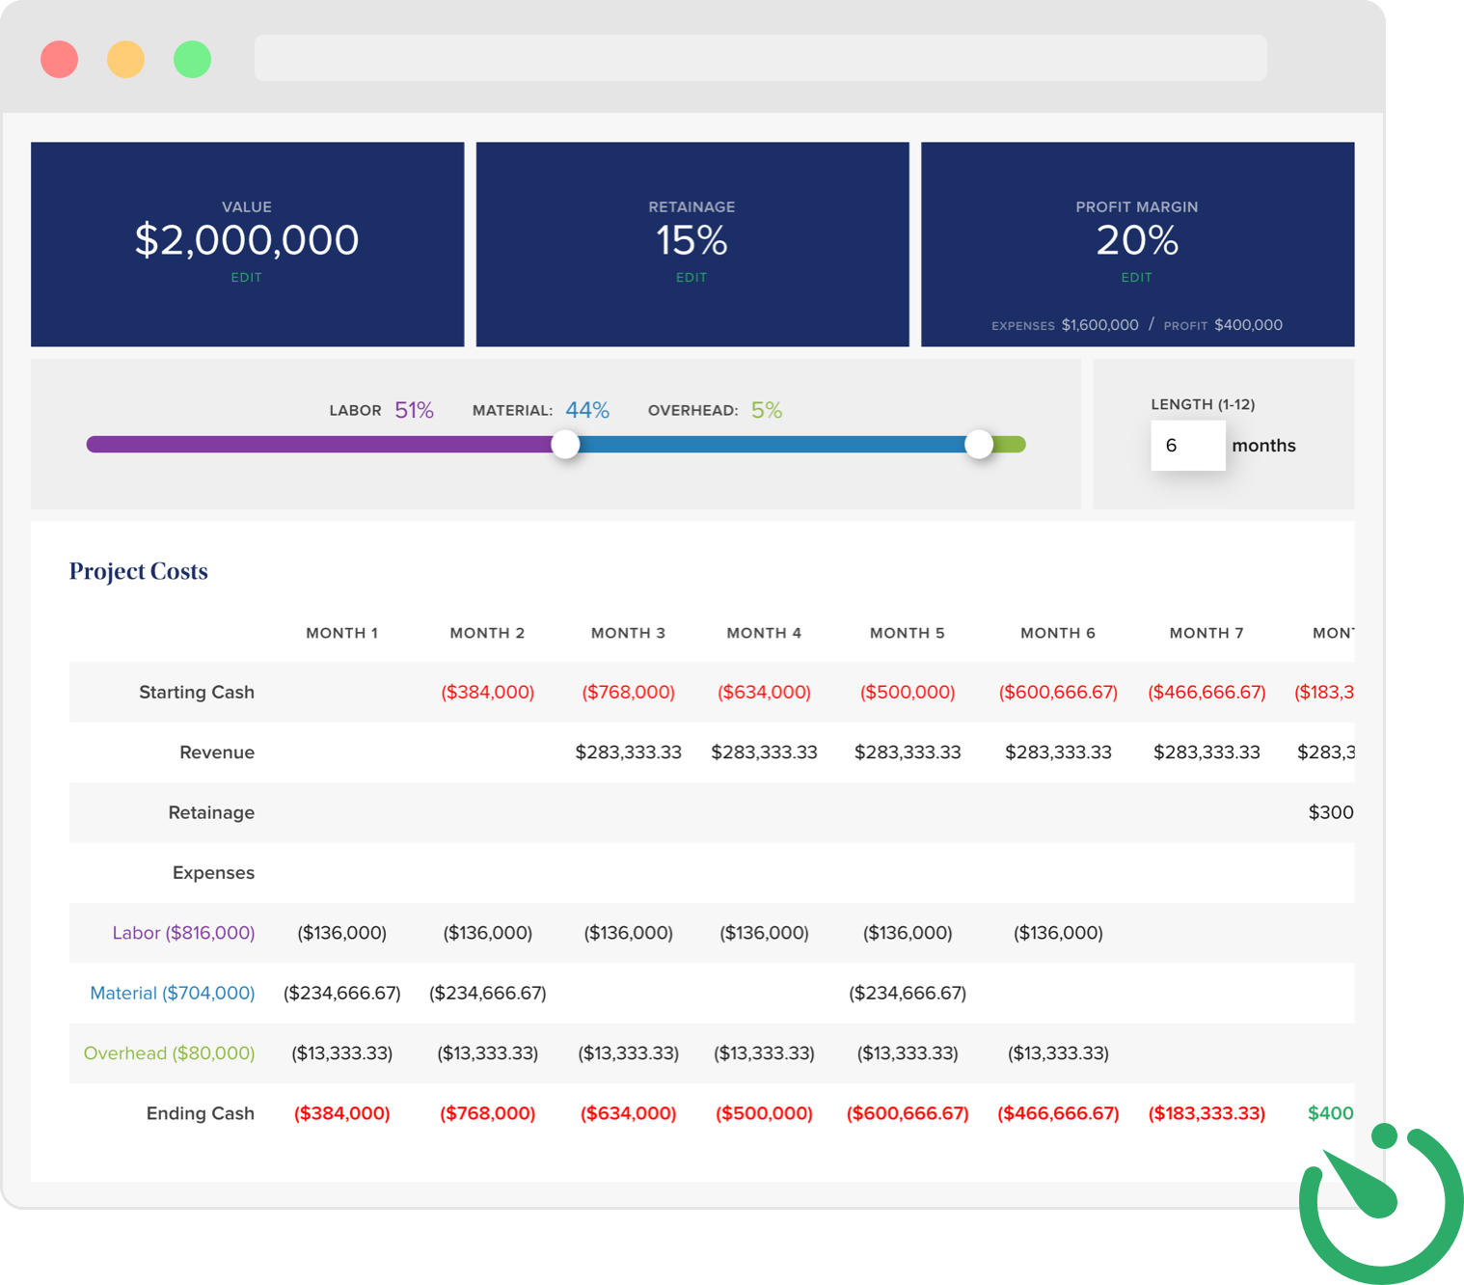Open the Material ($704,000) breakdown

pos(171,993)
